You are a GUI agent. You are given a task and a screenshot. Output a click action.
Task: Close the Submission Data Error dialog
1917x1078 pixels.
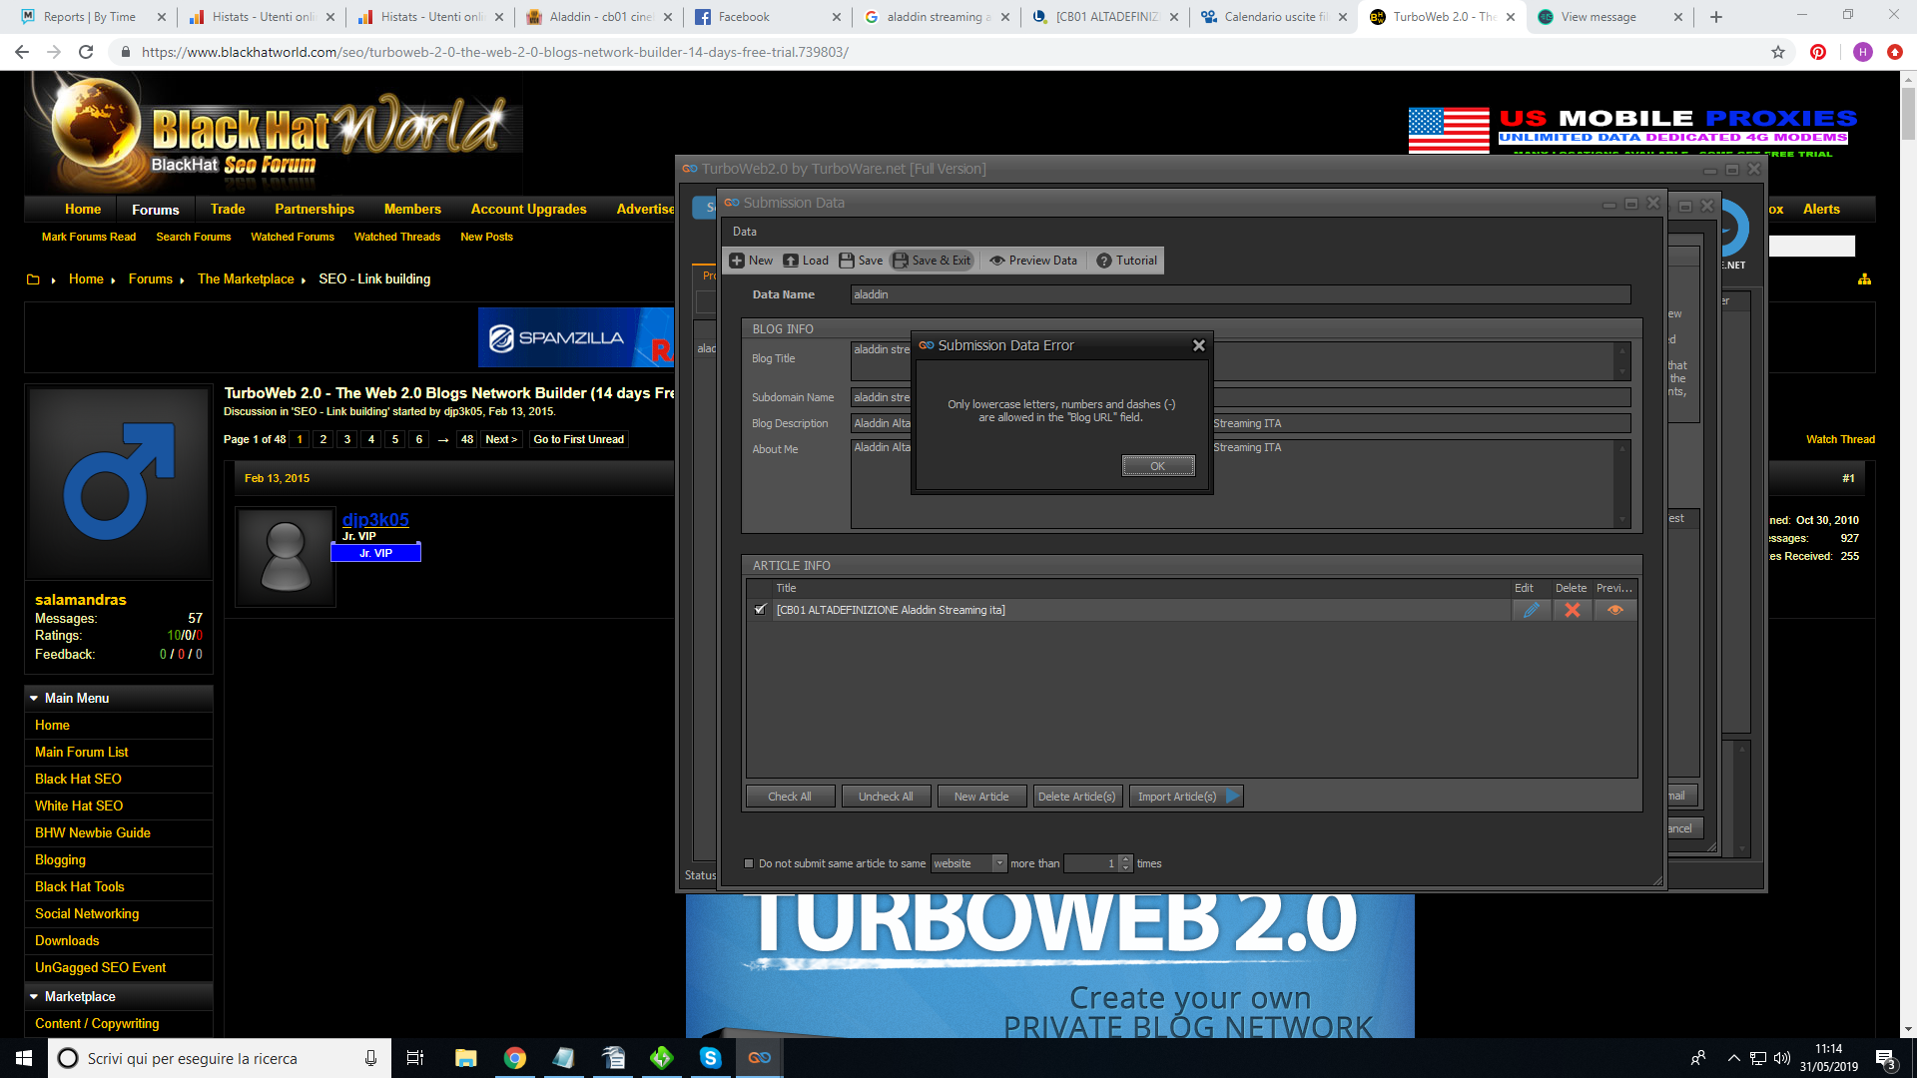click(1199, 345)
